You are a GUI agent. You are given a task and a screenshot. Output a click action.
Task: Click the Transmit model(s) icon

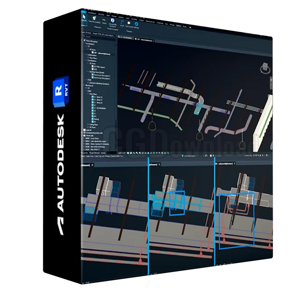coord(94,18)
